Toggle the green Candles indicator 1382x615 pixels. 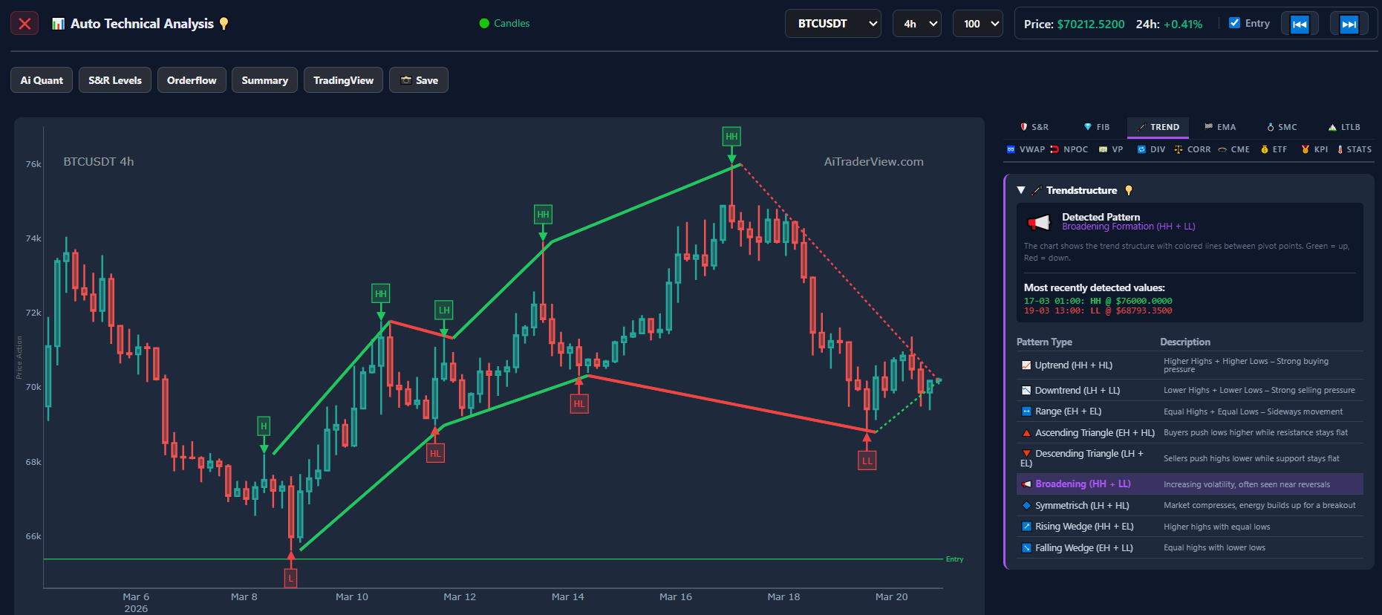click(504, 23)
